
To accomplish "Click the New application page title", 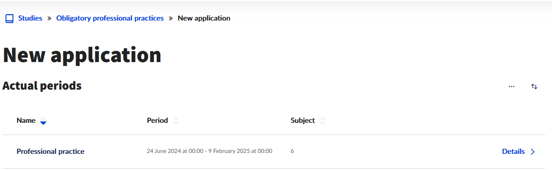I will point(82,56).
